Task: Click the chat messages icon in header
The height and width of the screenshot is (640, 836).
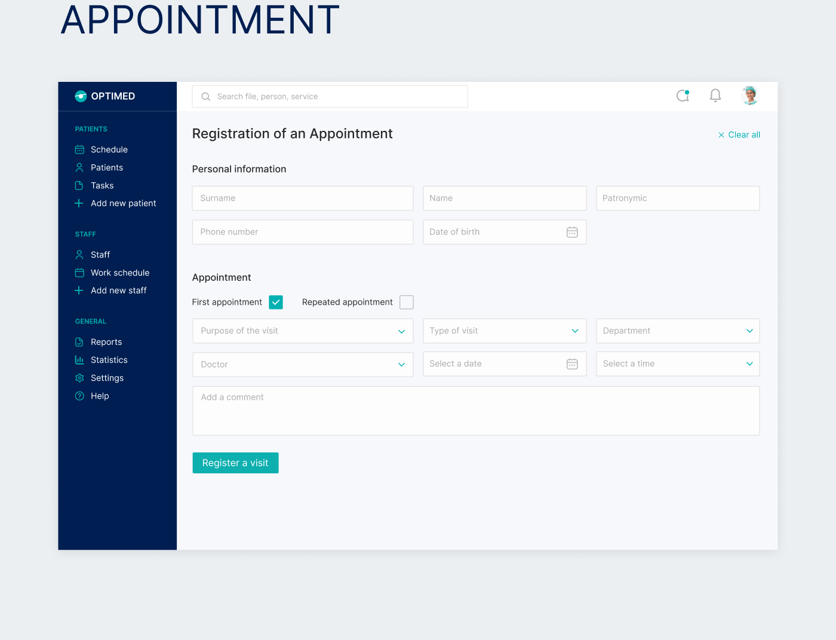Action: pos(683,96)
